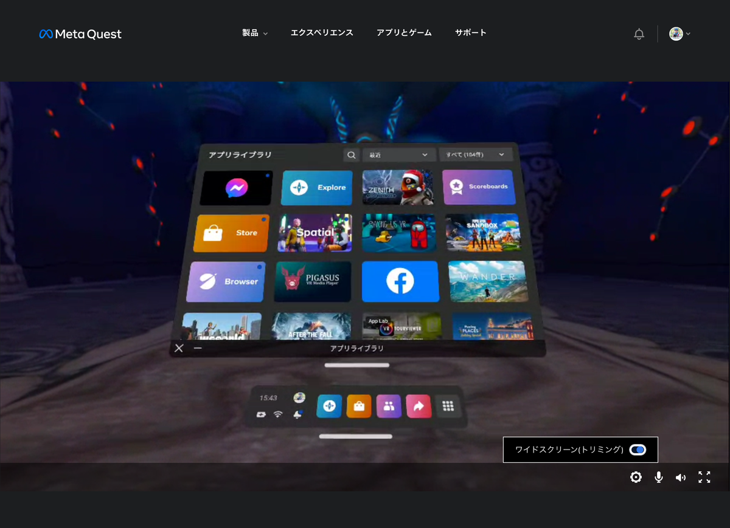Open the casting settings gear icon

pyautogui.click(x=636, y=477)
